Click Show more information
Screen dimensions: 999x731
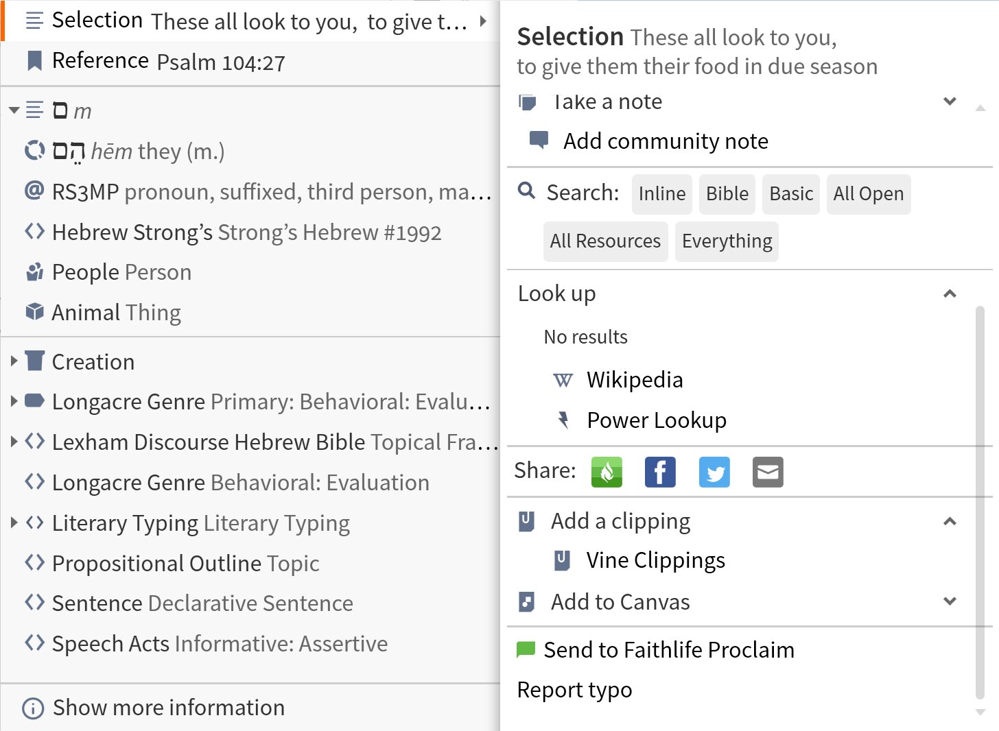168,707
